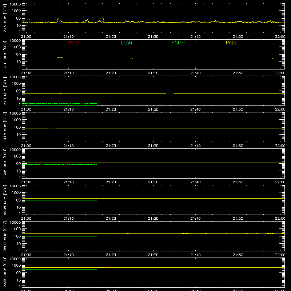Click 21:10 tick label under 245 MHz panel
The height and width of the screenshot is (291, 291).
coord(68,37)
